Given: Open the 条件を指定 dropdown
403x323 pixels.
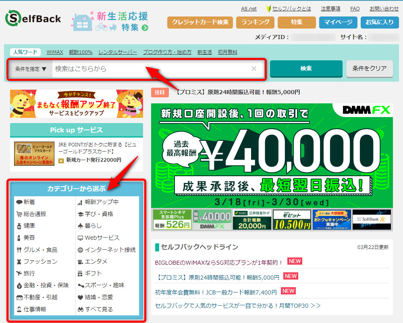Looking at the screenshot, I should point(31,69).
